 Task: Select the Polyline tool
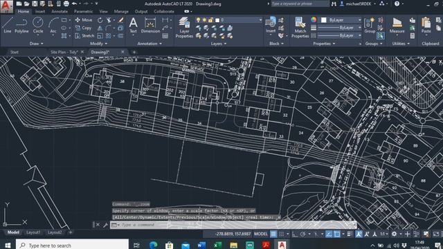21,25
